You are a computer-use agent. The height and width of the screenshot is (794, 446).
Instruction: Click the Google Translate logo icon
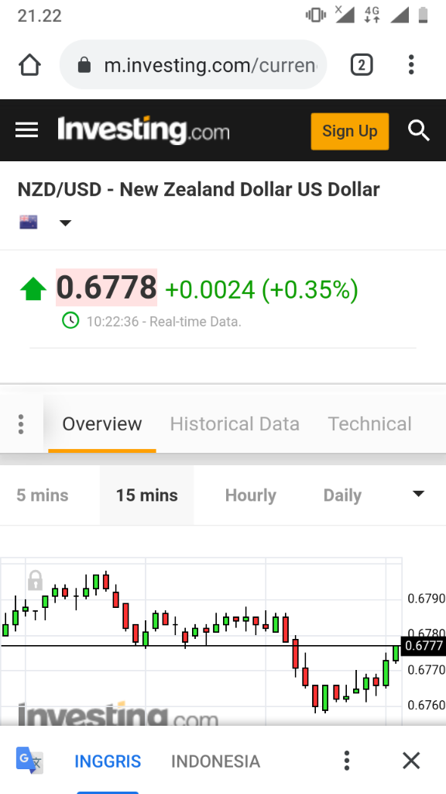click(x=29, y=760)
